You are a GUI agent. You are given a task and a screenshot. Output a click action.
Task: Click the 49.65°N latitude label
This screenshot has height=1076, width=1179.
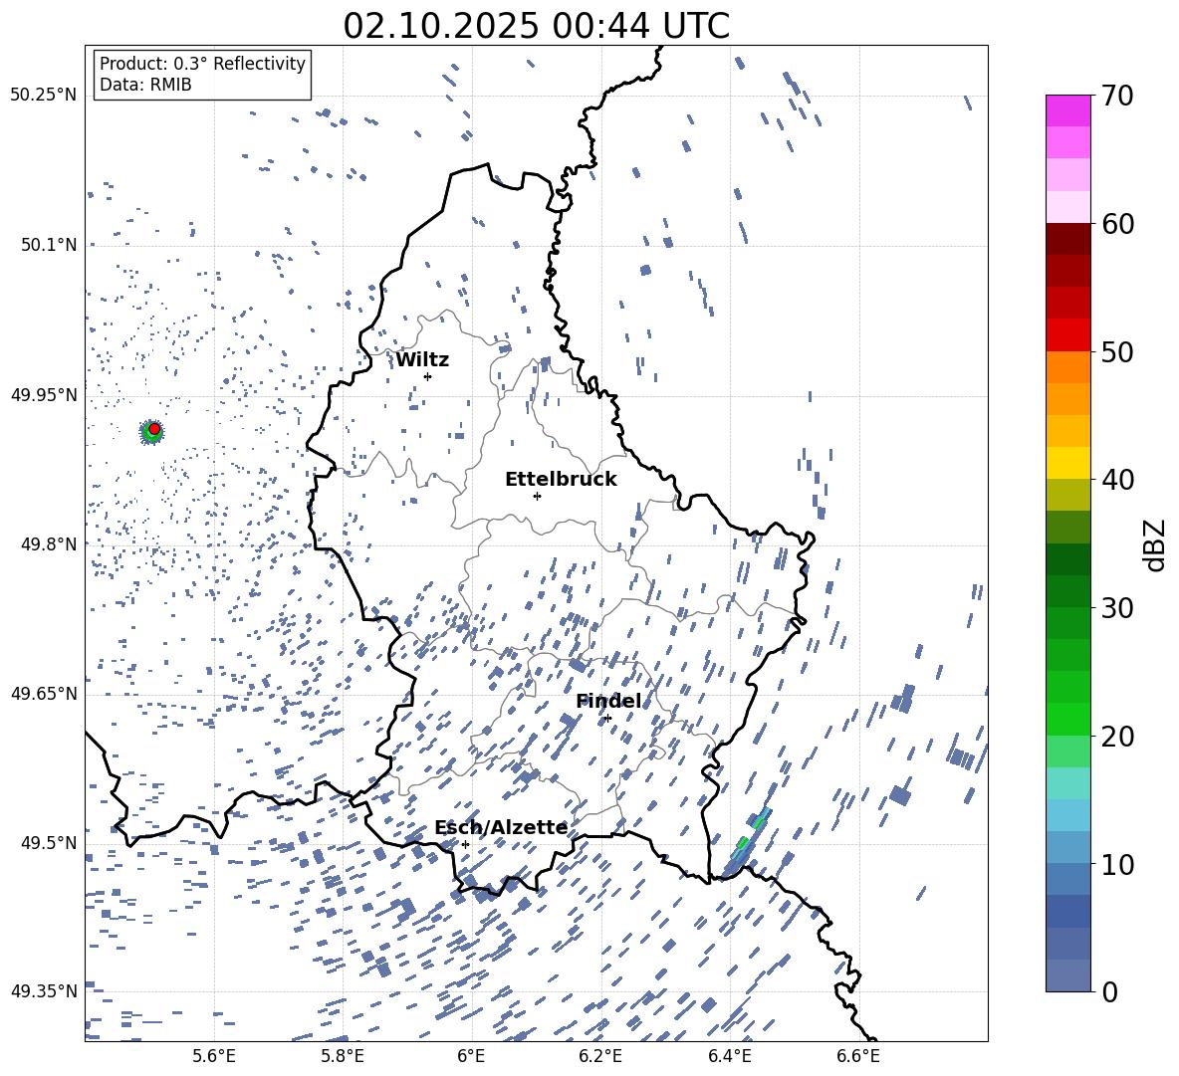[x=44, y=694]
